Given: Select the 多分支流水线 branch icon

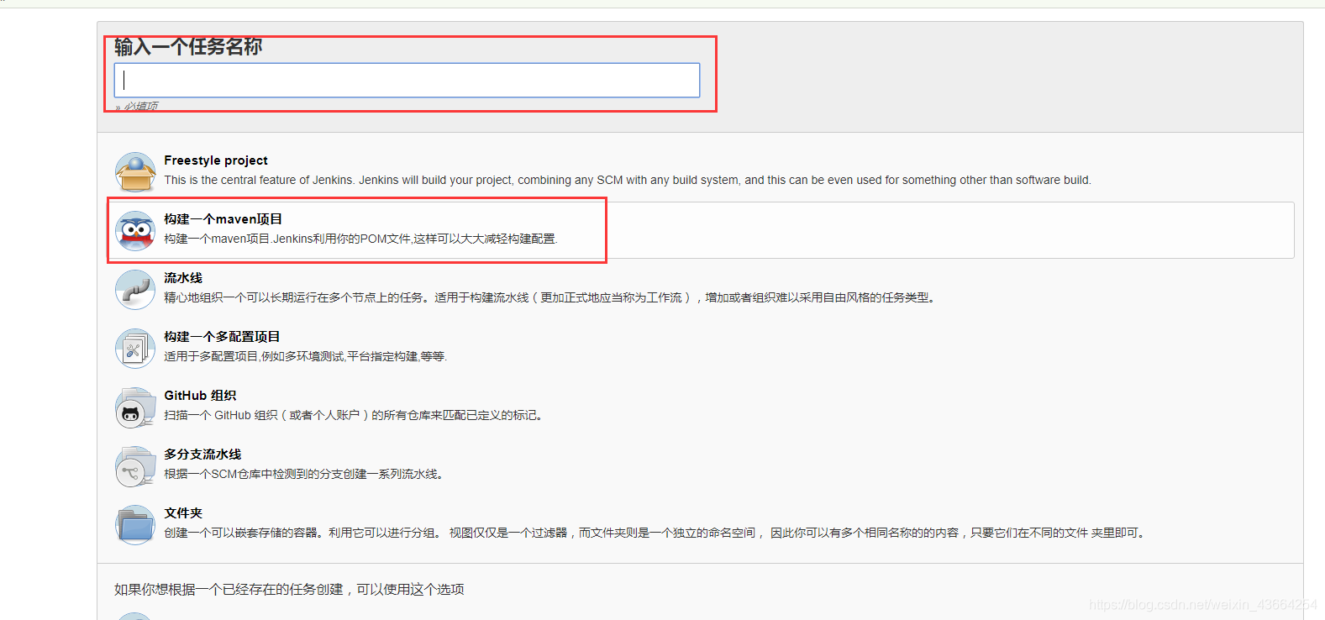Looking at the screenshot, I should [135, 466].
